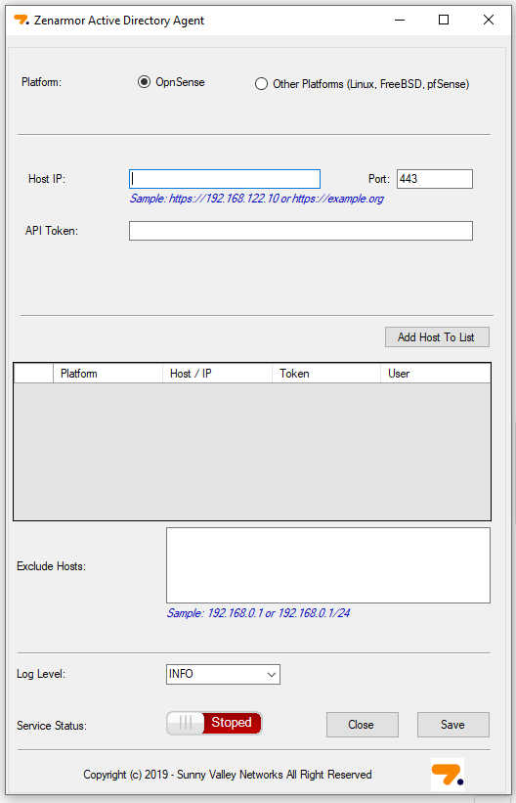Click the Copyright Sunny Valley Networks text
Viewport: 516px width, 803px height.
tap(228, 775)
